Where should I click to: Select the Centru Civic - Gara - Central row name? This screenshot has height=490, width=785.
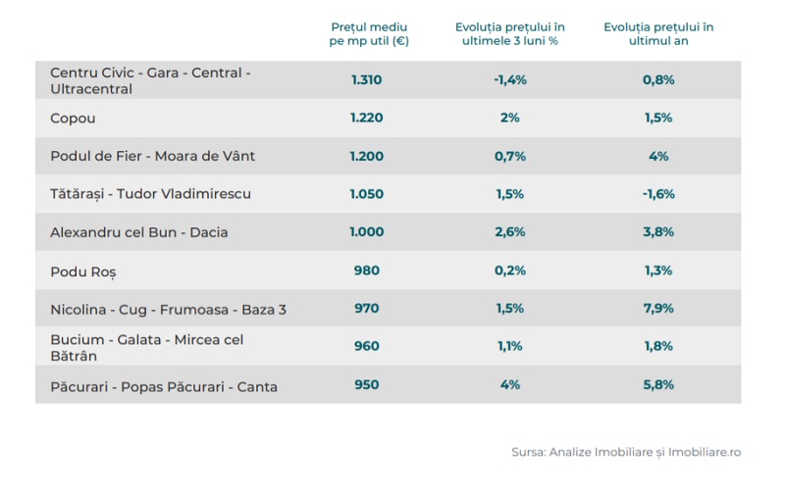pyautogui.click(x=150, y=80)
